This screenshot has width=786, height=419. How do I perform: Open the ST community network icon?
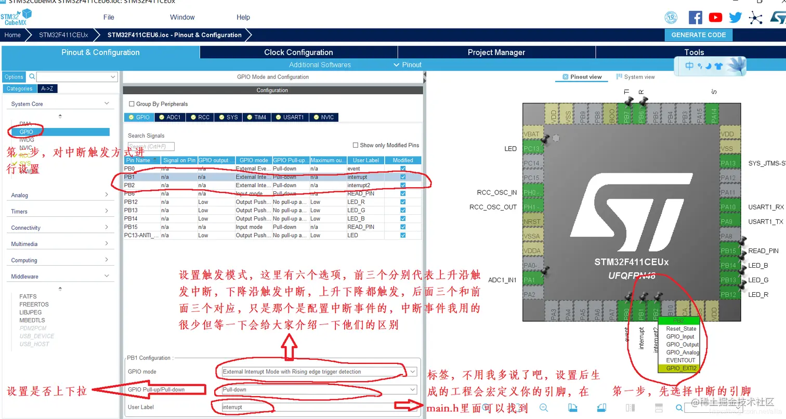(x=755, y=18)
